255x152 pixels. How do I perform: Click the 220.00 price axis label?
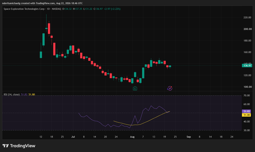click(247, 18)
